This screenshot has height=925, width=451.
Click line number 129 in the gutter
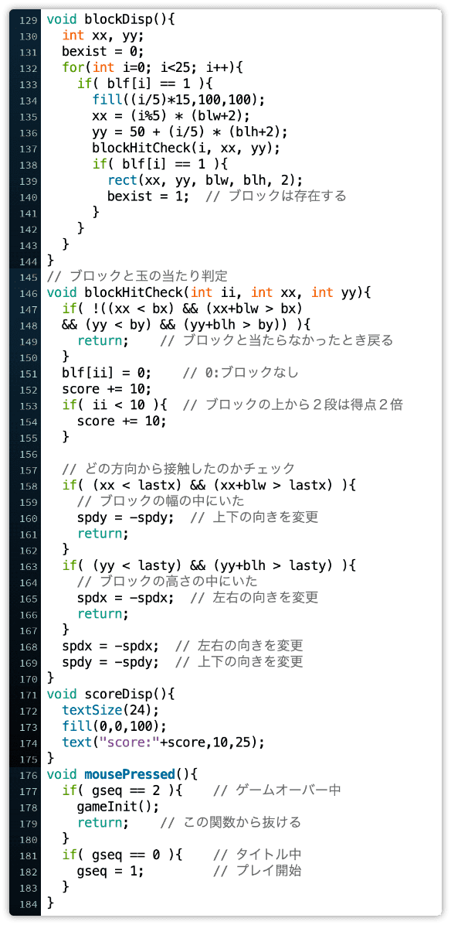click(x=29, y=19)
